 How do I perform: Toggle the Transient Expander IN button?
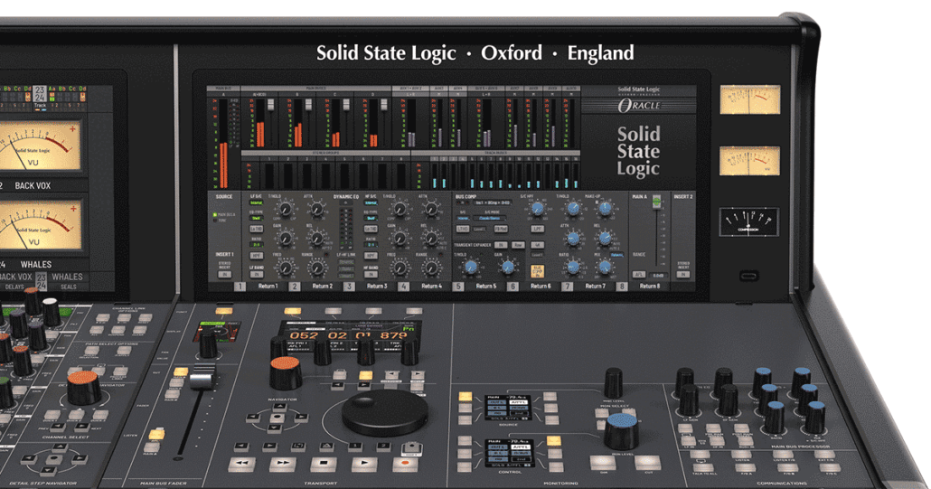(501, 245)
